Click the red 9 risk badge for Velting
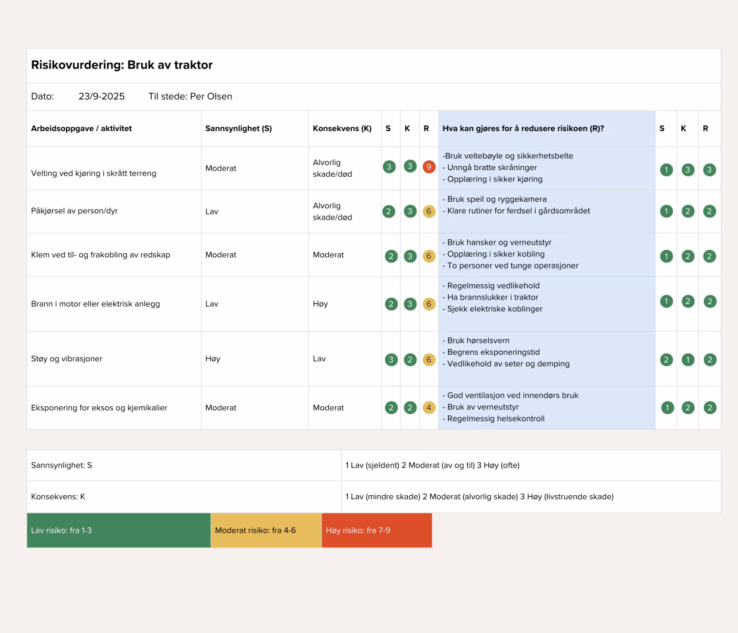Screen dimensions: 738x633 pyautogui.click(x=429, y=167)
